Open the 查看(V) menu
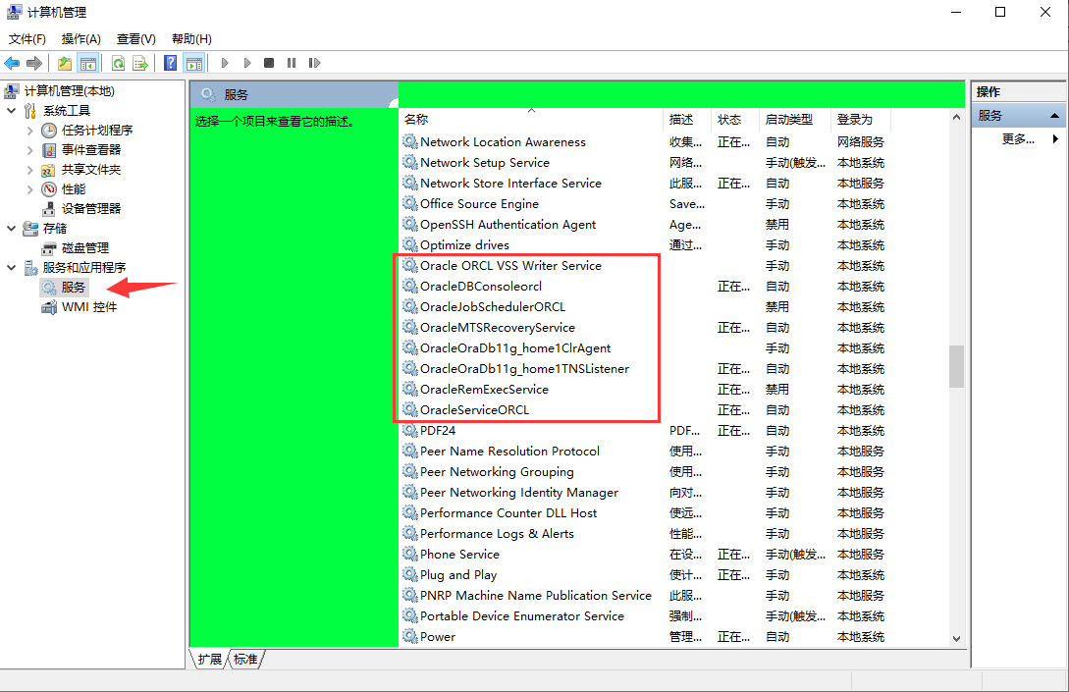Screen dimensions: 1069x692 coord(136,39)
